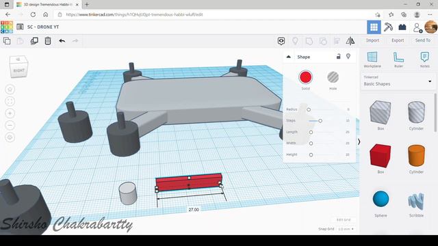Click the Paste tool icon
Viewport: 438px width, 246px height.
(20, 41)
